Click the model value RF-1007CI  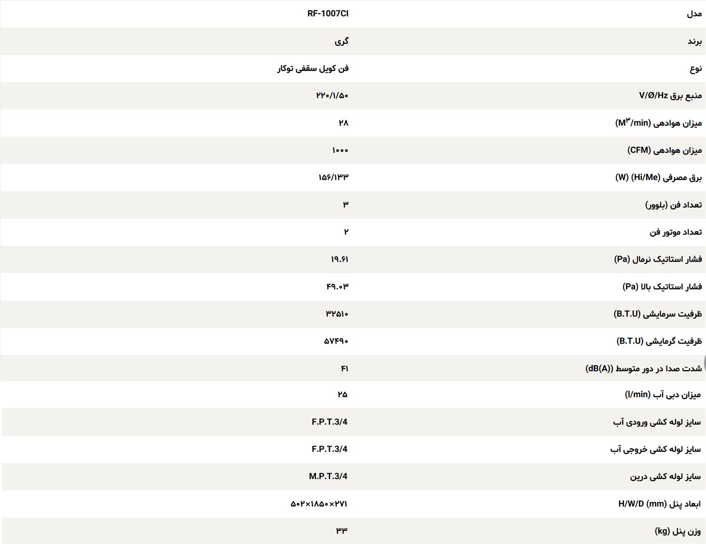tap(328, 14)
